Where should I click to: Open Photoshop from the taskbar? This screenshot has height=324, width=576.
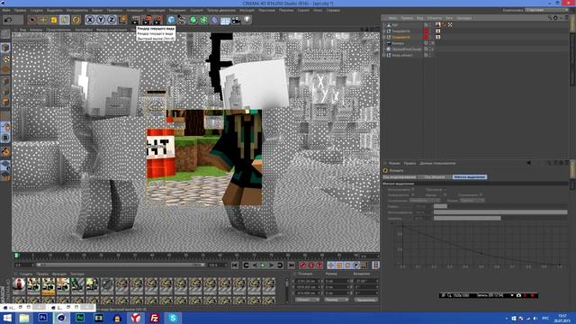pyautogui.click(x=42, y=318)
